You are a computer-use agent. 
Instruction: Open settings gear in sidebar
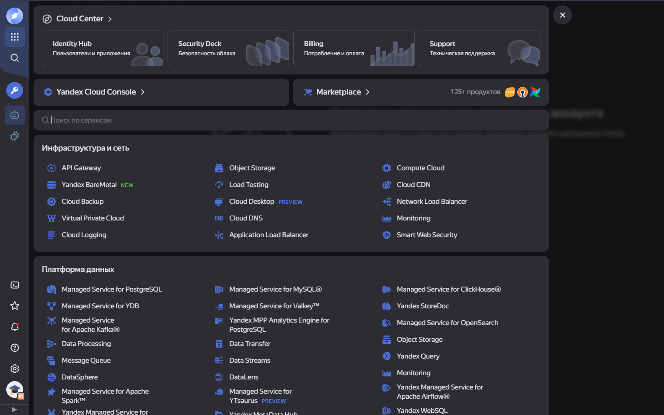click(15, 369)
